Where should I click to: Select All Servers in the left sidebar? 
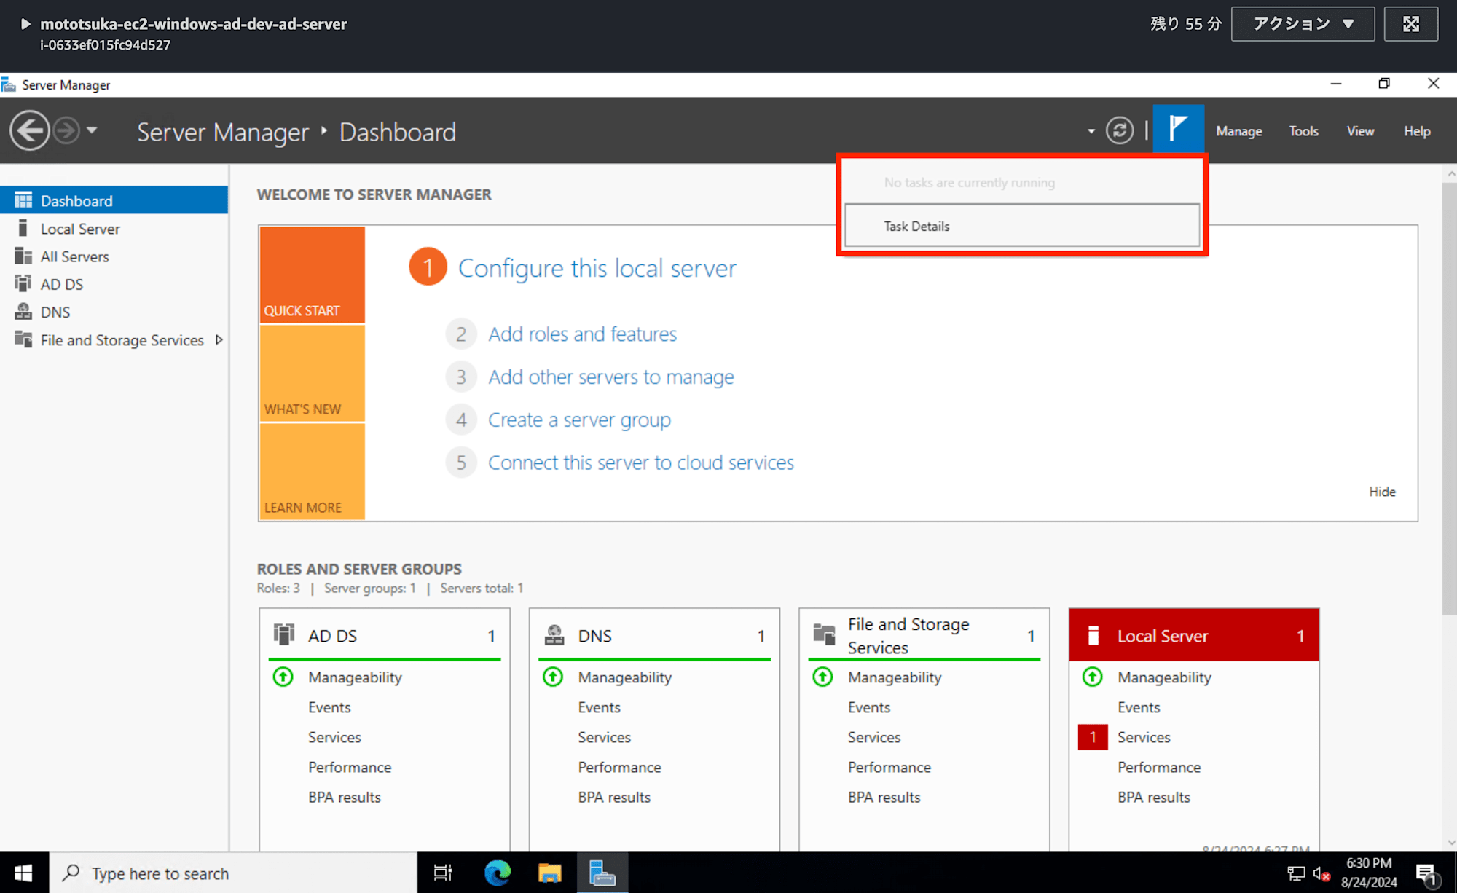click(114, 256)
